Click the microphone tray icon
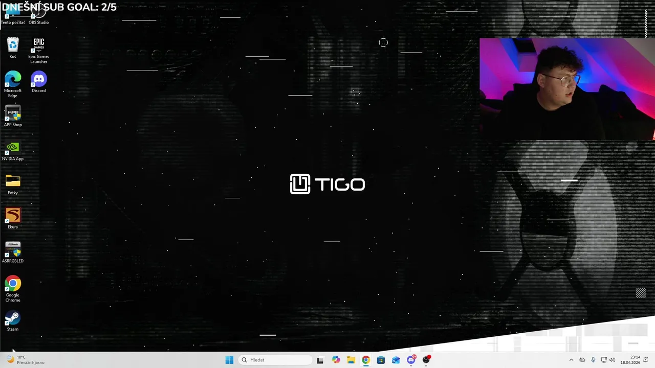 pyautogui.click(x=593, y=360)
